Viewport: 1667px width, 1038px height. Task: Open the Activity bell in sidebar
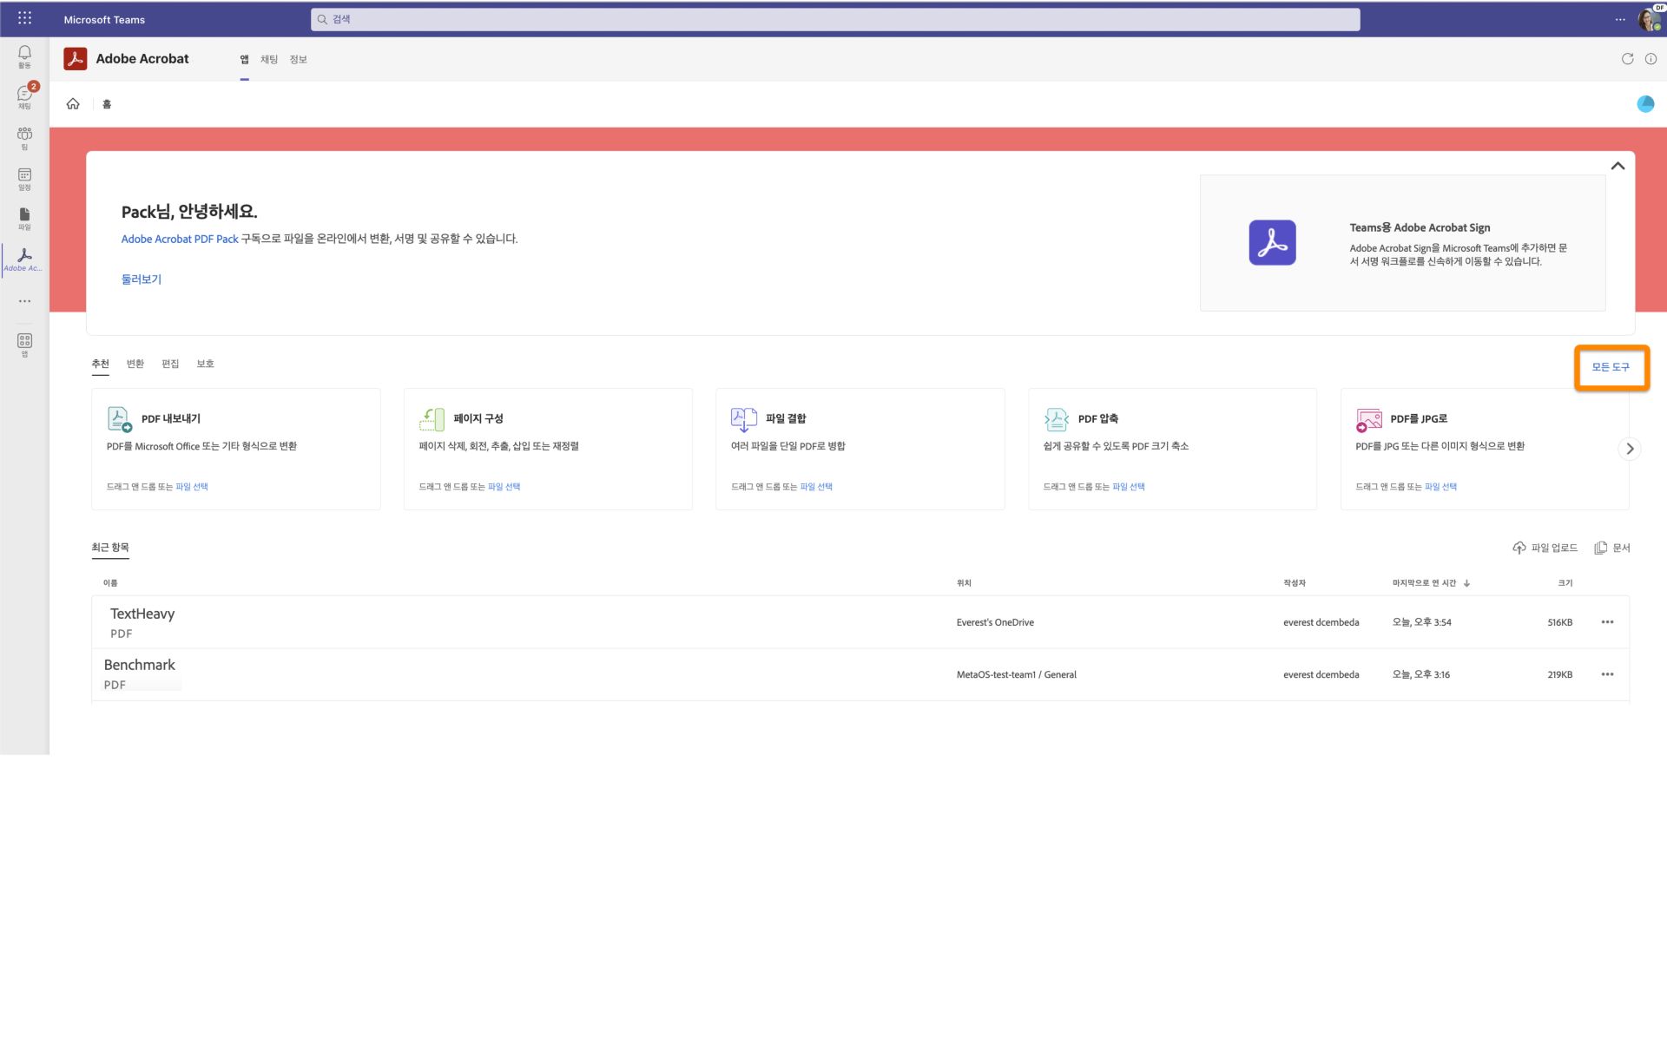point(24,57)
